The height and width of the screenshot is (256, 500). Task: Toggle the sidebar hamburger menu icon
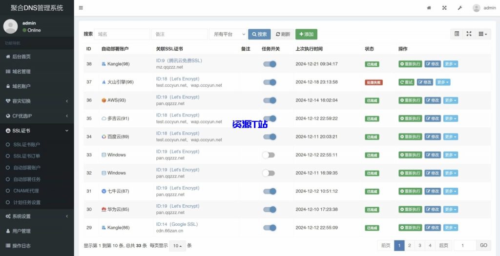81,8
